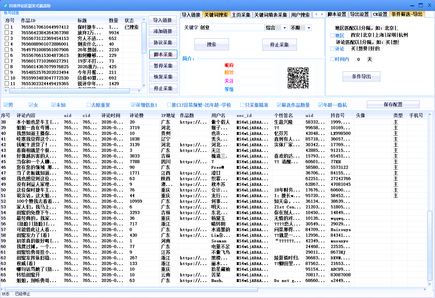Click the 评论内容 column header
The width and height of the screenshot is (435, 298).
coord(39,115)
